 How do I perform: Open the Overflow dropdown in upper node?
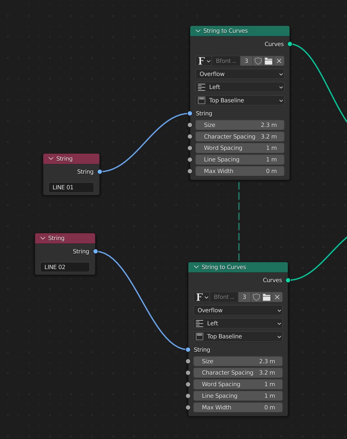point(240,74)
